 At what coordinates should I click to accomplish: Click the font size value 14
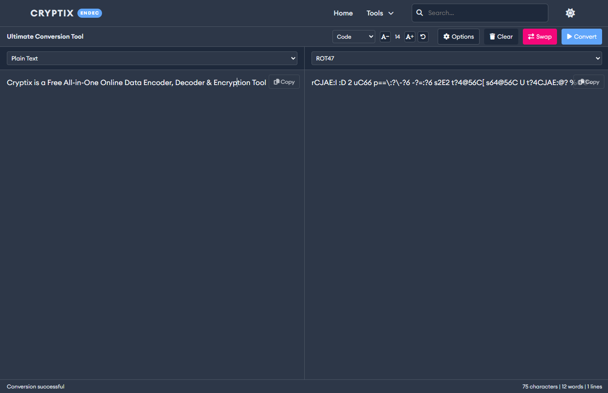click(397, 36)
